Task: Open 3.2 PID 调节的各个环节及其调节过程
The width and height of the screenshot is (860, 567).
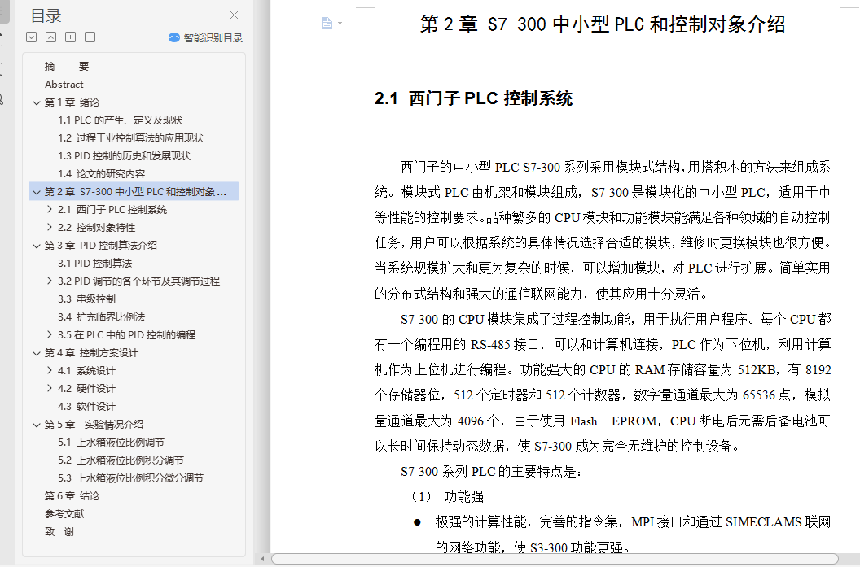Action: pyautogui.click(x=138, y=281)
